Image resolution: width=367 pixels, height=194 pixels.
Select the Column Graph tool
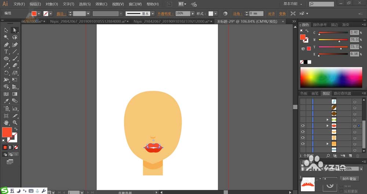[x=15, y=108]
